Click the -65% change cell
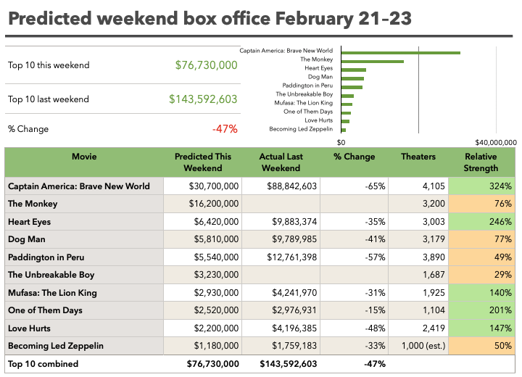Screen dimensions: 522x377 pos(355,186)
